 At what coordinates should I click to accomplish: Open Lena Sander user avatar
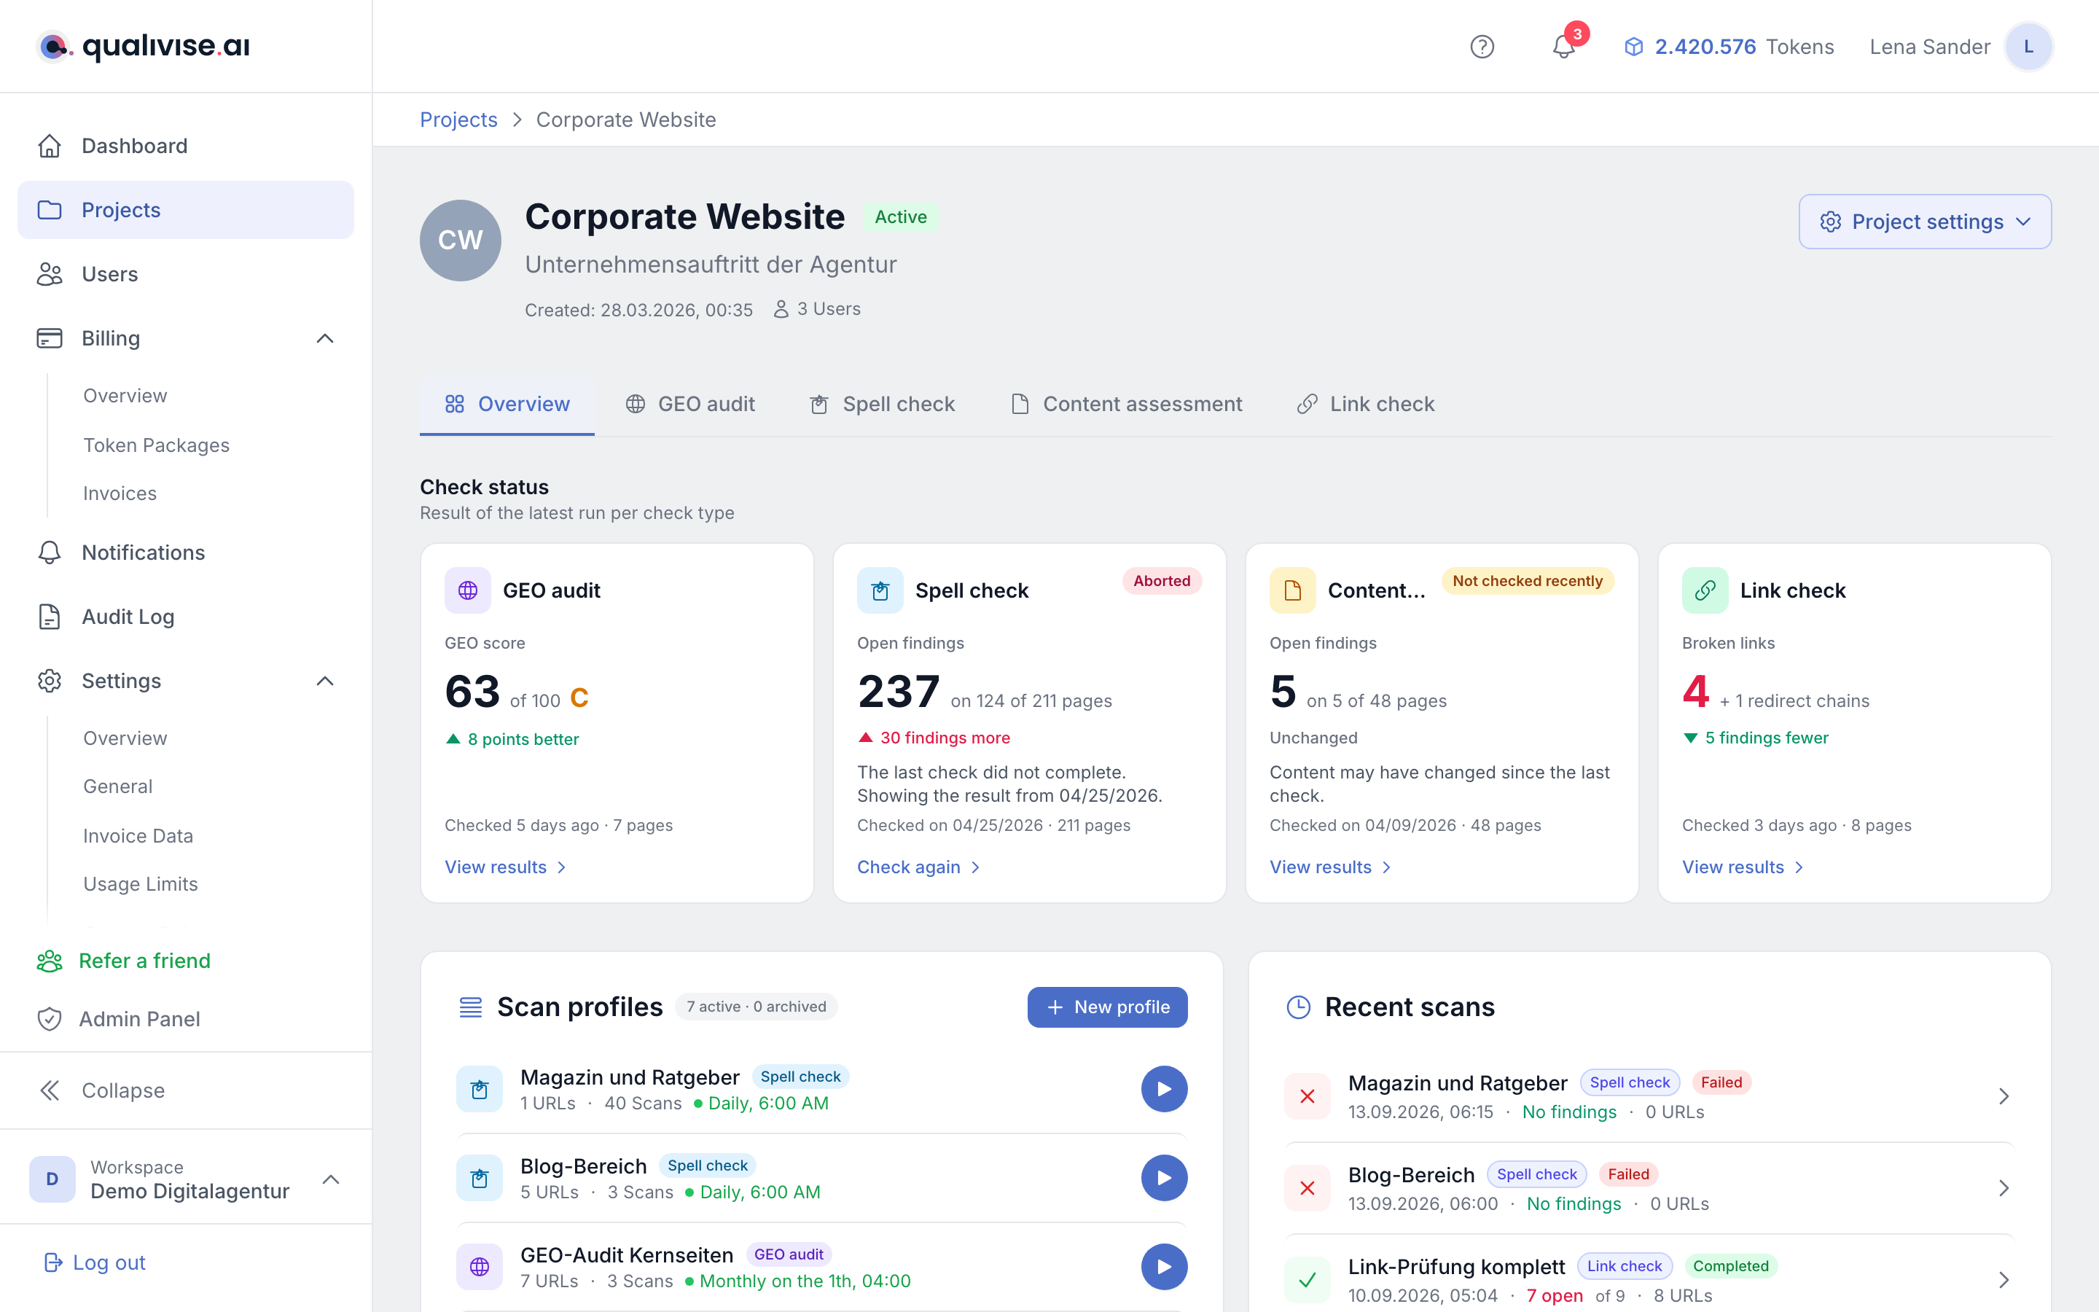[x=2028, y=47]
